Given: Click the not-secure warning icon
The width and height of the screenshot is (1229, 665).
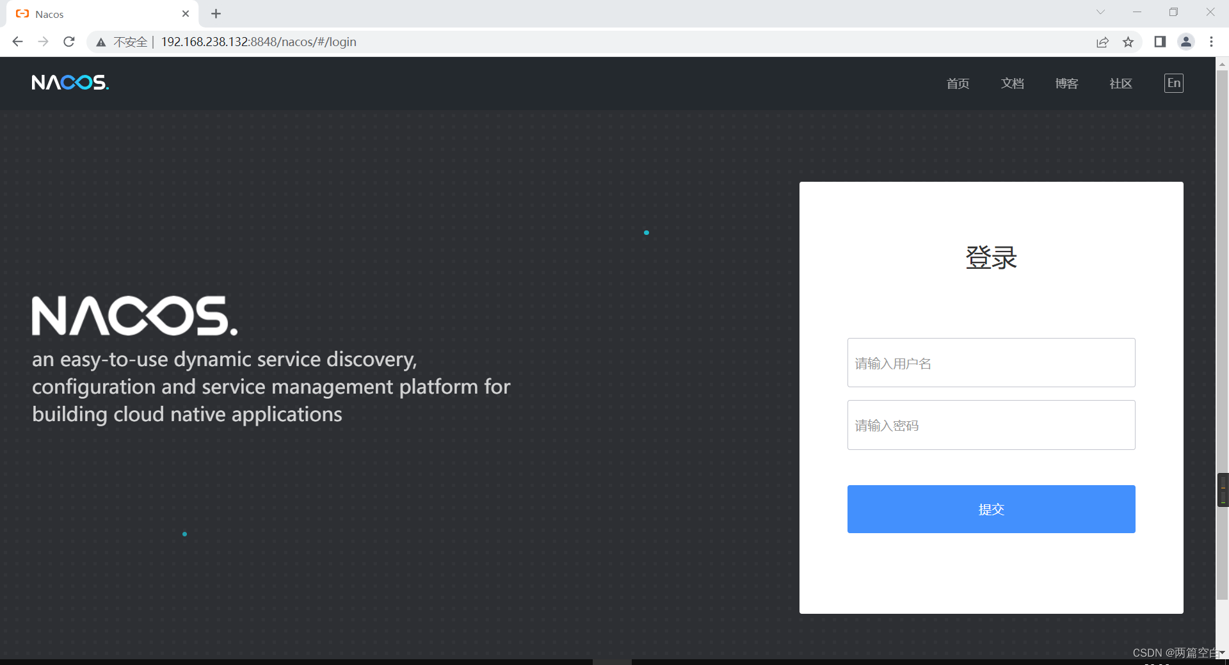Looking at the screenshot, I should pyautogui.click(x=101, y=42).
